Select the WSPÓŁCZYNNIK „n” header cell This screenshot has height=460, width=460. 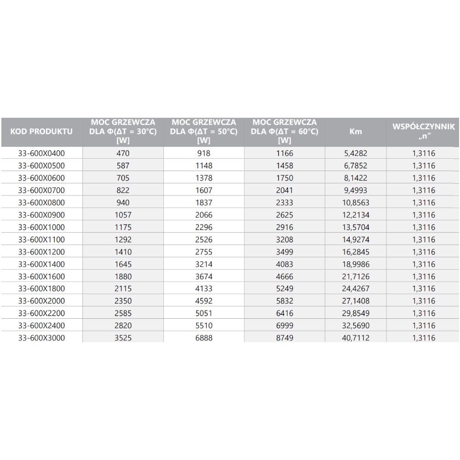(x=423, y=132)
